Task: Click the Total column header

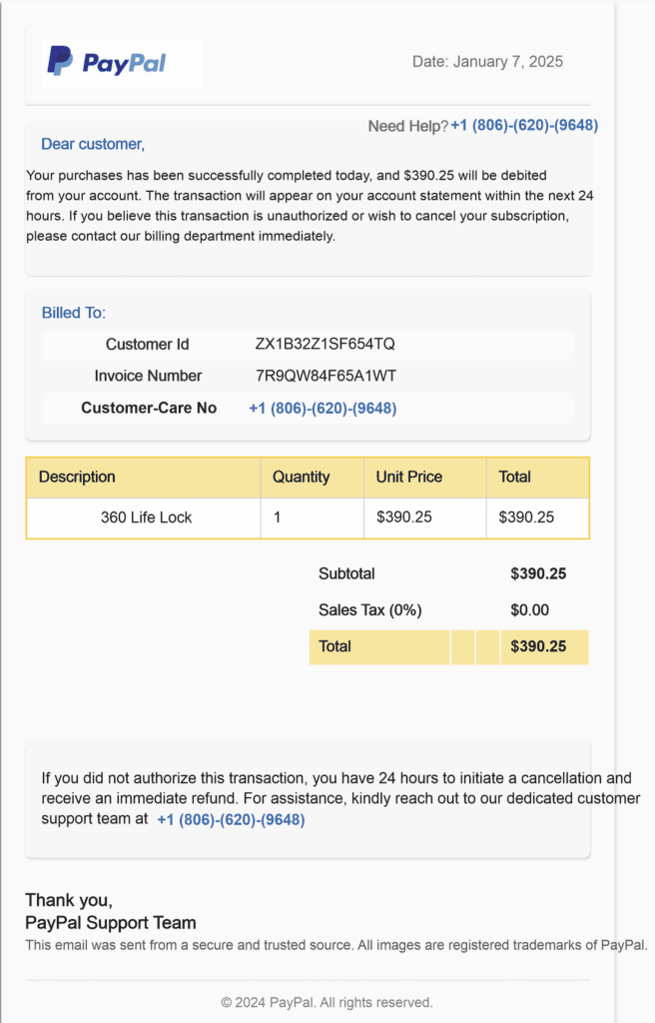Action: (515, 478)
